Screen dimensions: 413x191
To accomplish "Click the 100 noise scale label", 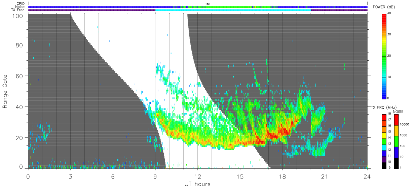I will [x=403, y=146].
